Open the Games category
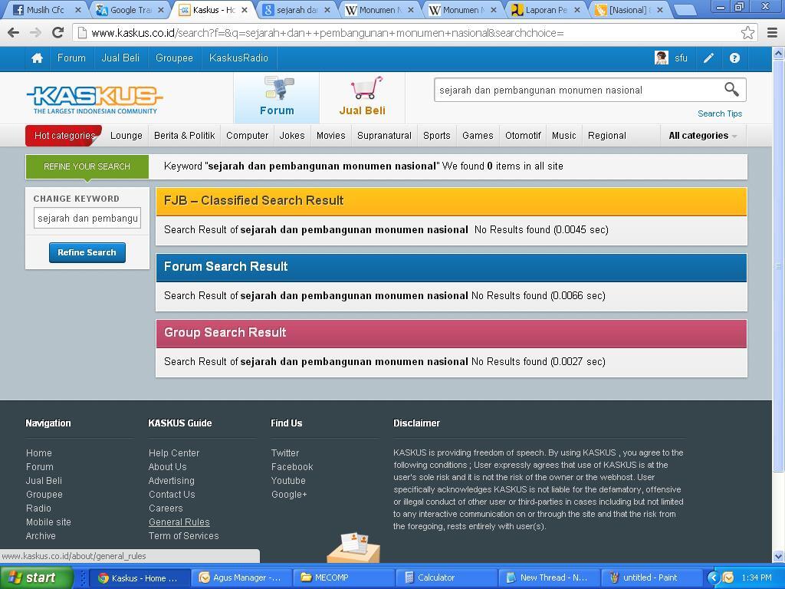This screenshot has width=785, height=589. tap(478, 136)
